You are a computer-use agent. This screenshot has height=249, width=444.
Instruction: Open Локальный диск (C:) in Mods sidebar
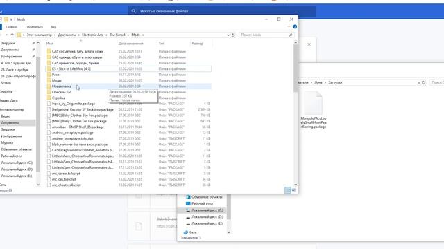coord(17,163)
